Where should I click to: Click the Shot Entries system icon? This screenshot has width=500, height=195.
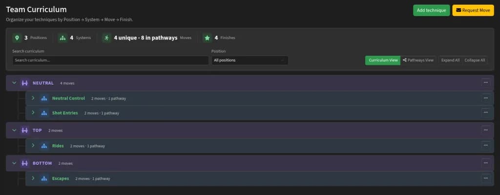point(44,113)
